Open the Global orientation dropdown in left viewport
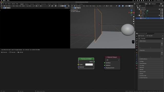 pos(30,6)
